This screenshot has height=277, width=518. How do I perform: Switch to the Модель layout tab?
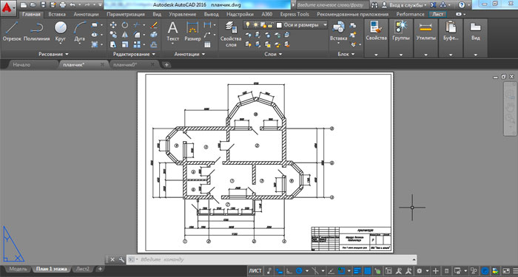coord(18,269)
